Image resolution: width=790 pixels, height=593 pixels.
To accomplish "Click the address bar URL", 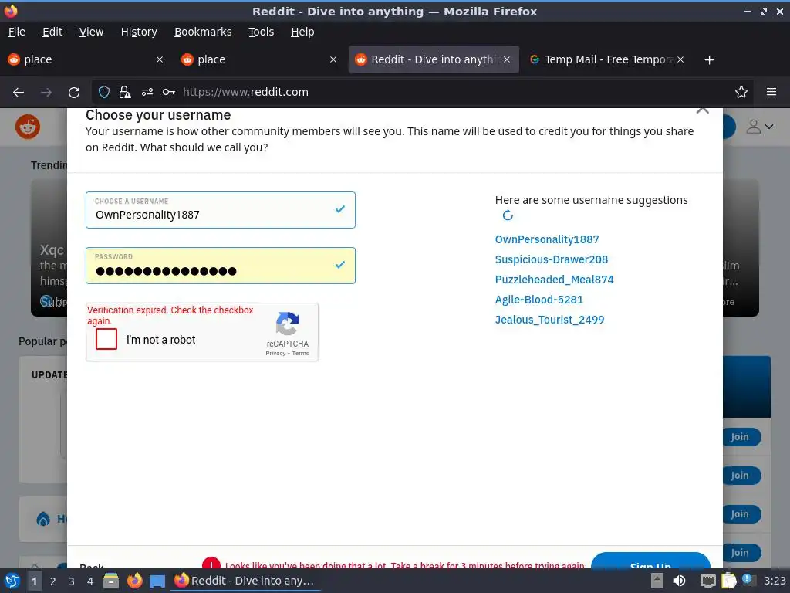I will pyautogui.click(x=245, y=93).
